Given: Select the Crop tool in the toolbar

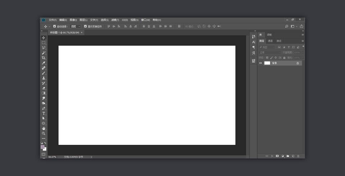Looking at the screenshot, I should point(43,58).
